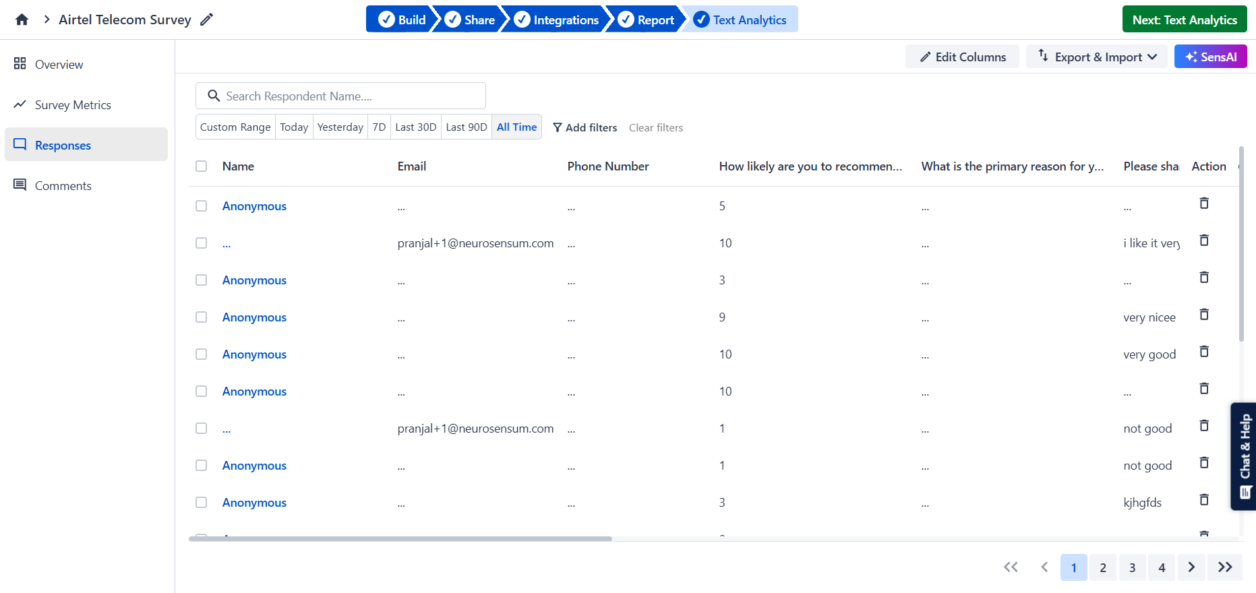The image size is (1256, 593).
Task: Click Next: Text Analytics button
Action: pos(1184,20)
